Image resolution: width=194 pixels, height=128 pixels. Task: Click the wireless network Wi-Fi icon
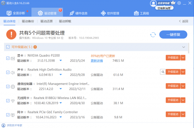click(x=13, y=101)
